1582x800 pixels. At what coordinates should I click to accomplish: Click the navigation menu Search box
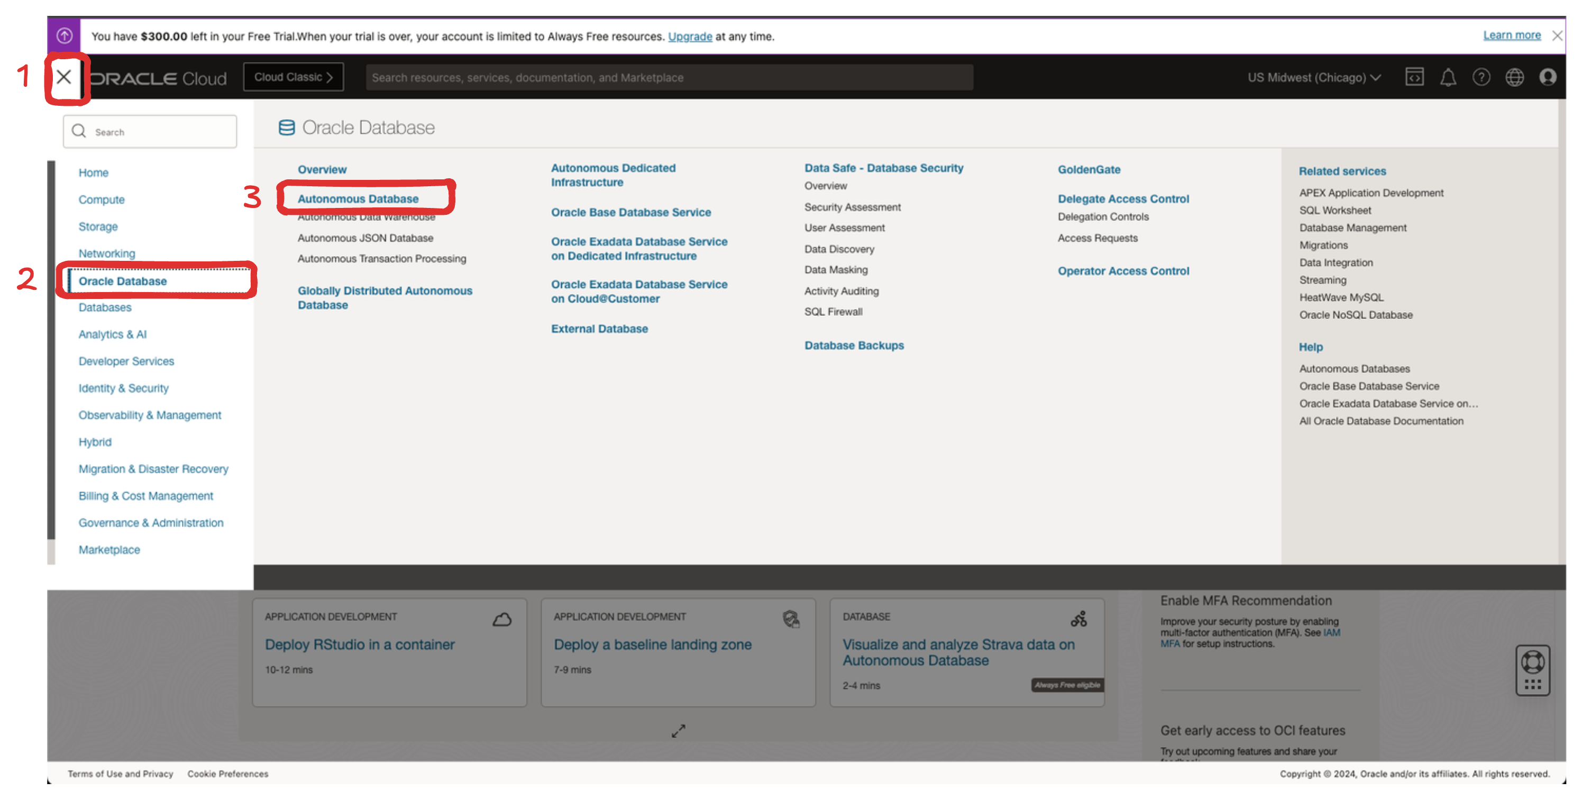[x=150, y=132]
